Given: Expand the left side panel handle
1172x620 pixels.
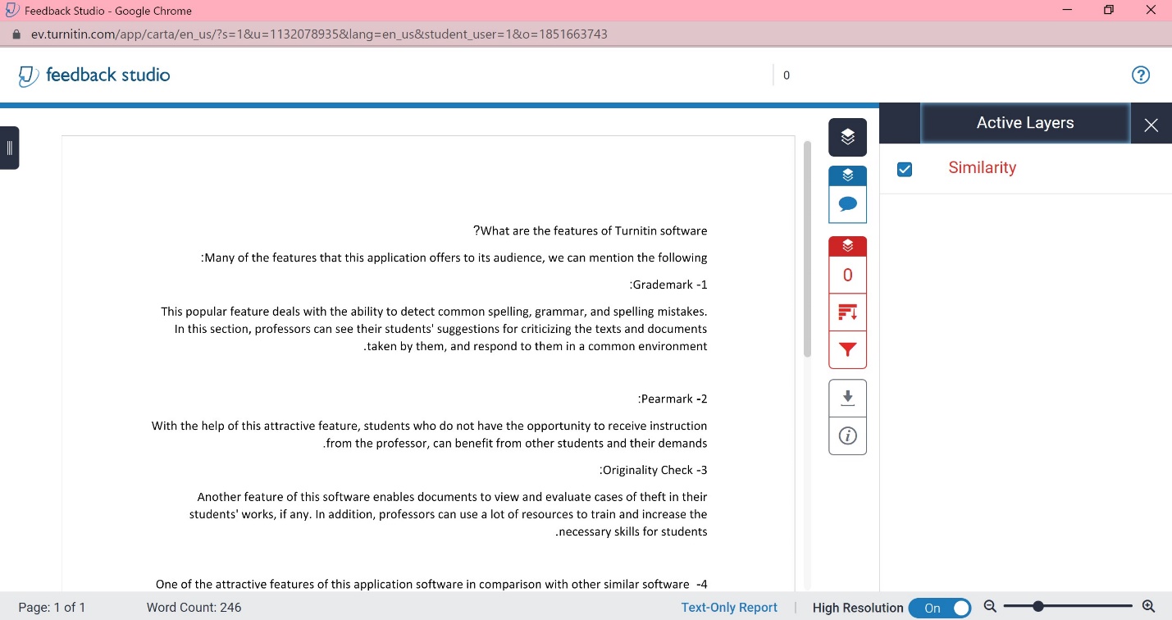Looking at the screenshot, I should pos(9,148).
